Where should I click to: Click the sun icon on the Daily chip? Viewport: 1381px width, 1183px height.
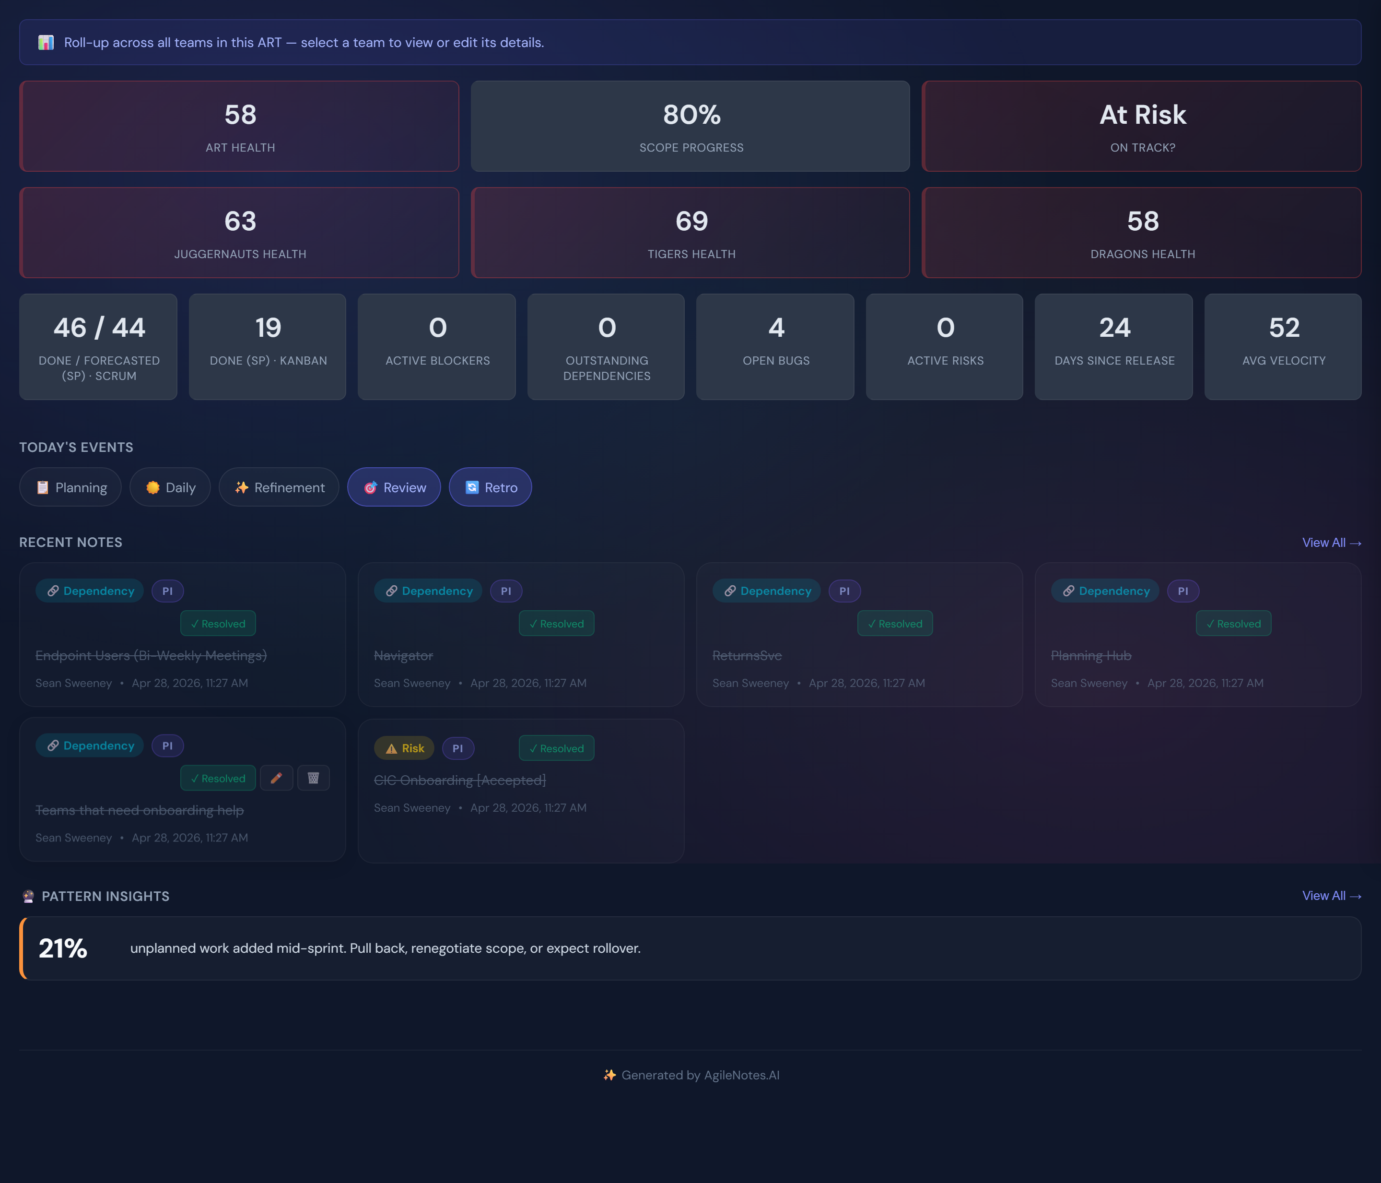[152, 487]
